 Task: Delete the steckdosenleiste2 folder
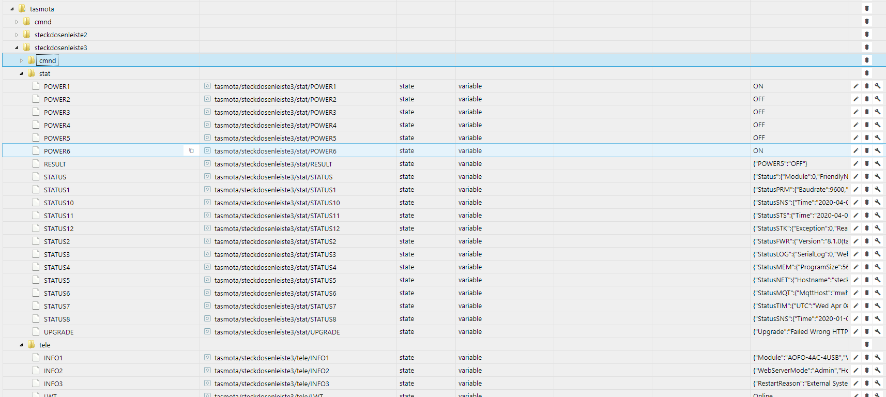tap(867, 34)
